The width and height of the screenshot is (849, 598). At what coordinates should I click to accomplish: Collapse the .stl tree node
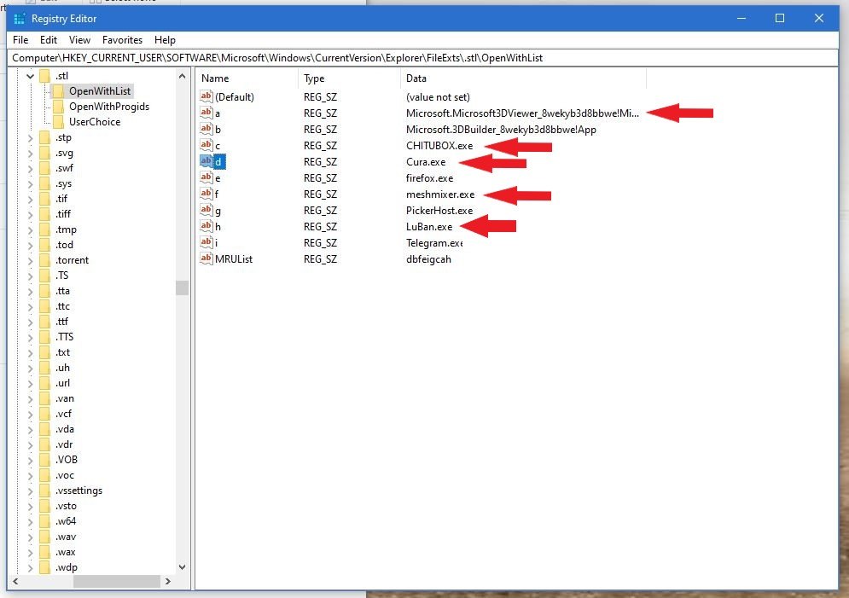pos(31,76)
